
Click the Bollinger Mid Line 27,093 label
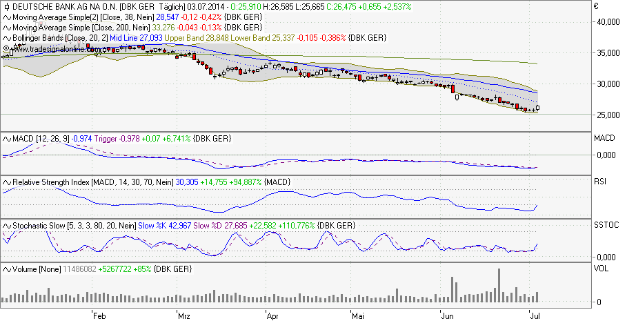137,38
